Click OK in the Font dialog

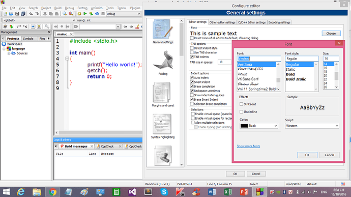pyautogui.click(x=307, y=155)
